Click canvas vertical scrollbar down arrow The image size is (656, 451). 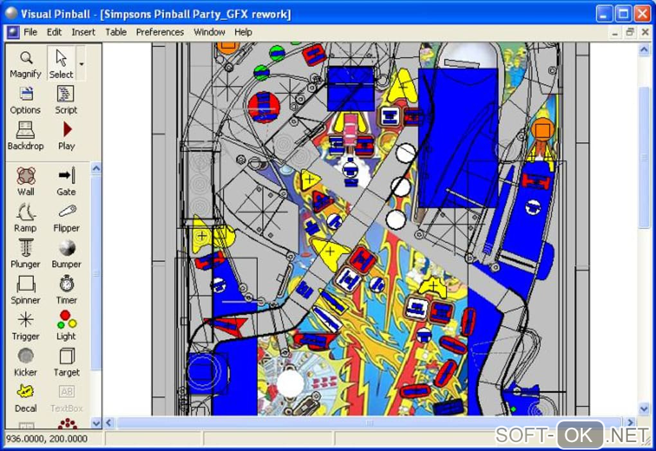coord(644,409)
